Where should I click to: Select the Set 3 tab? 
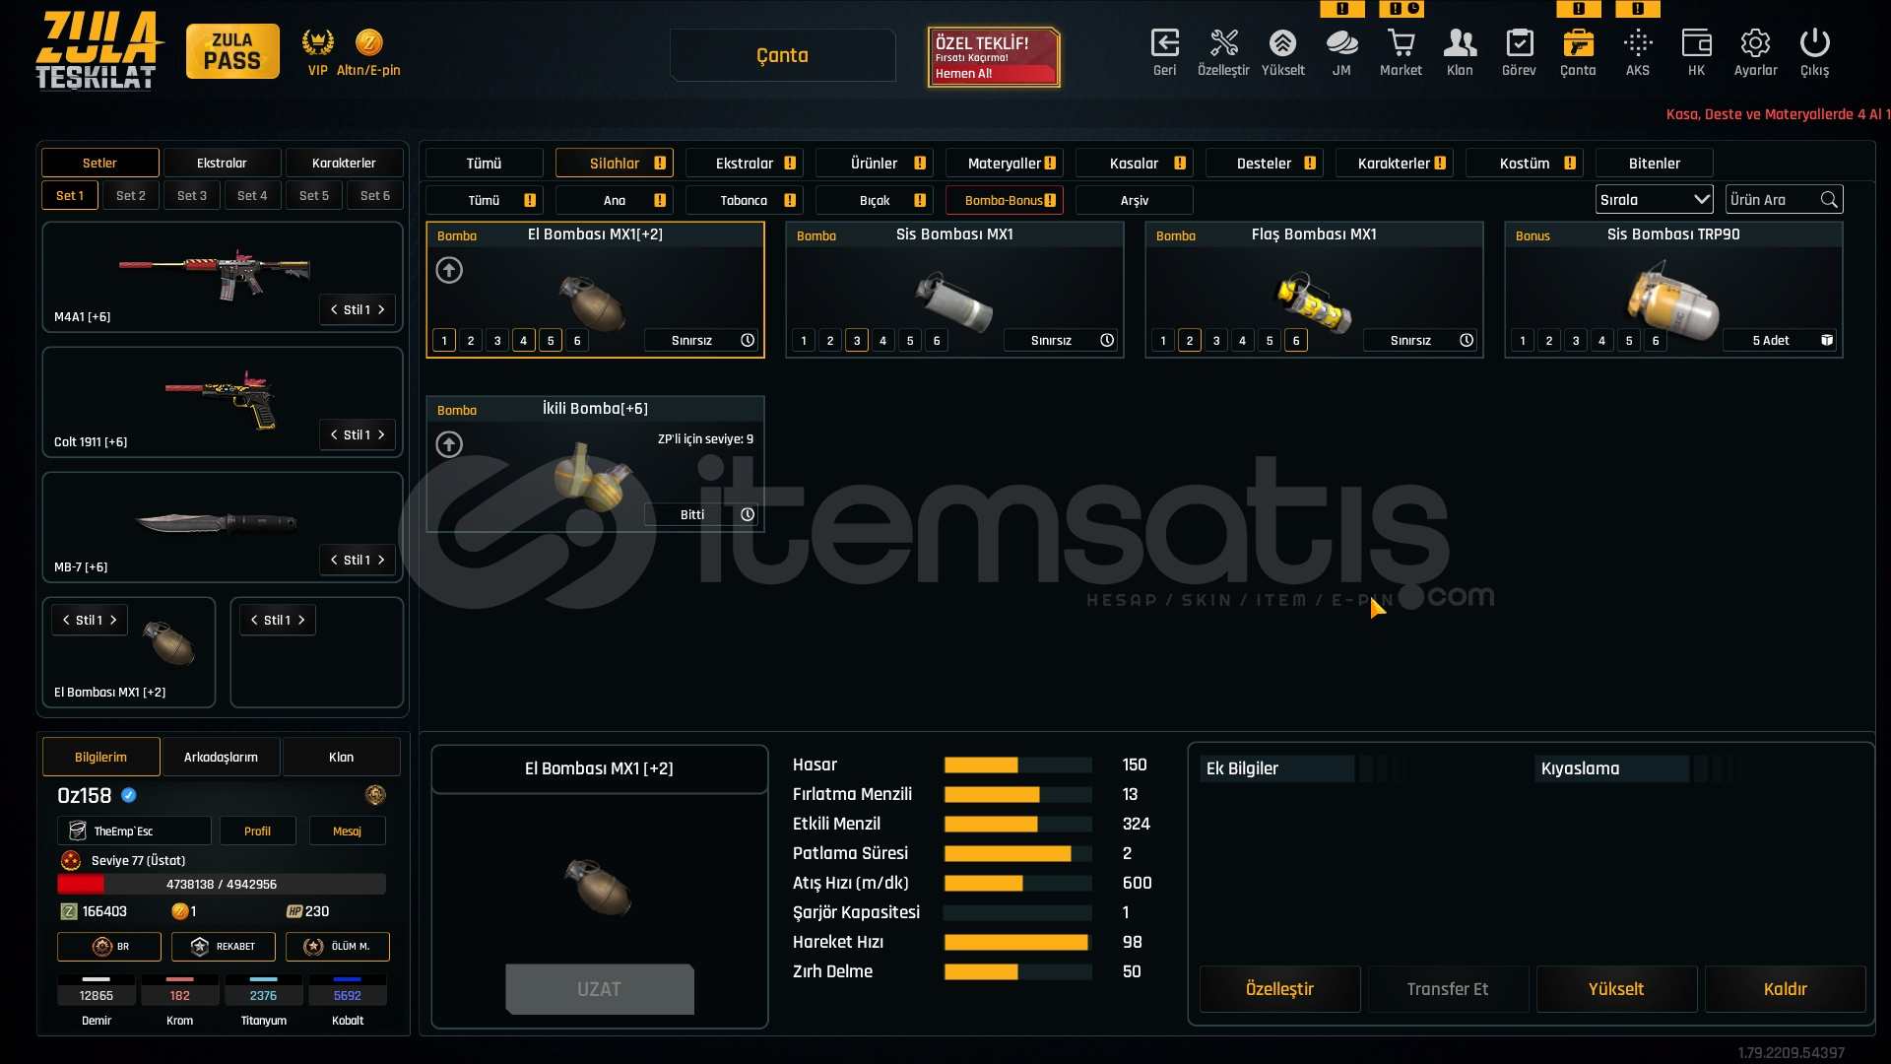tap(192, 195)
